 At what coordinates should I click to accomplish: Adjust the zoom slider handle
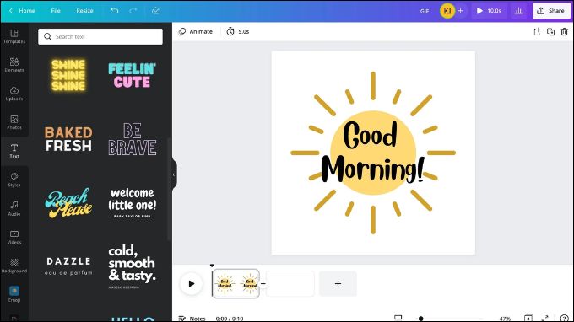tap(421, 319)
